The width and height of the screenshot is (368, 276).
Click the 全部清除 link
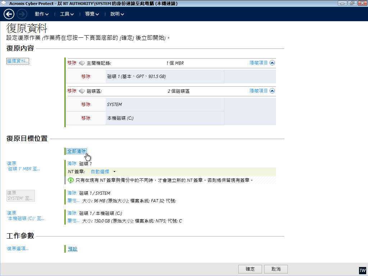[x=76, y=151]
